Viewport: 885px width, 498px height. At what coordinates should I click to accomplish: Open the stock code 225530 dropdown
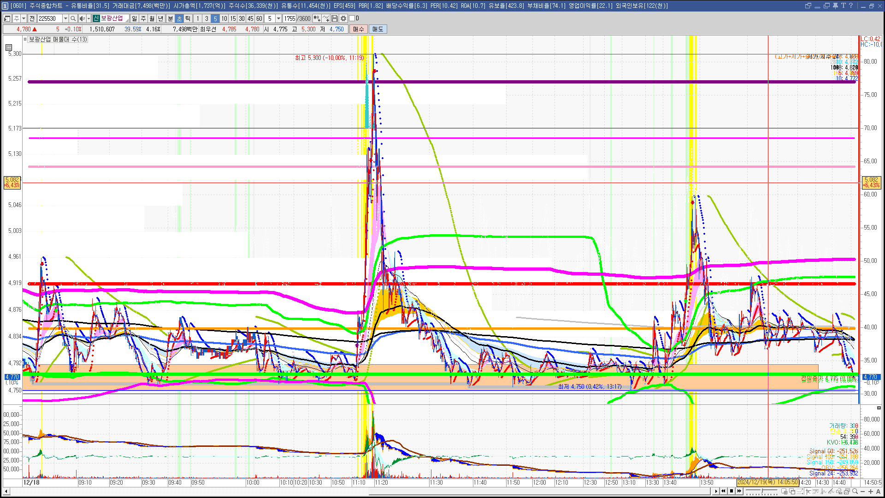point(65,18)
